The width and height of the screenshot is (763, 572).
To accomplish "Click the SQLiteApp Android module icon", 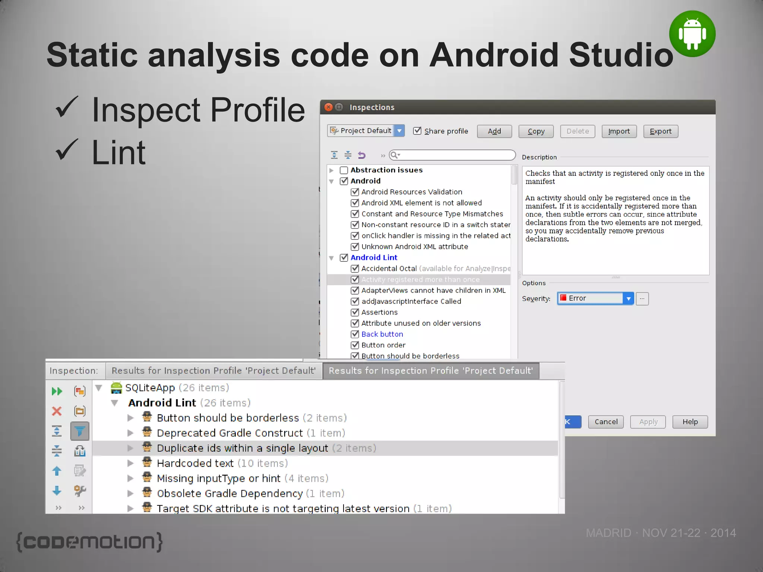I will [116, 388].
